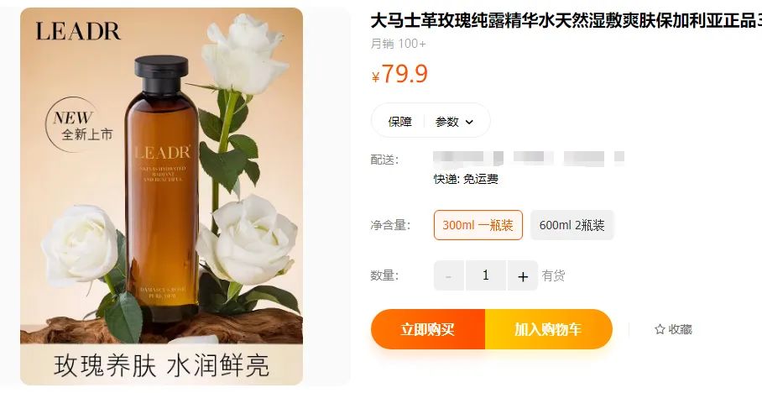Click the 加入购物车 button
Image resolution: width=762 pixels, height=393 pixels.
(x=548, y=329)
